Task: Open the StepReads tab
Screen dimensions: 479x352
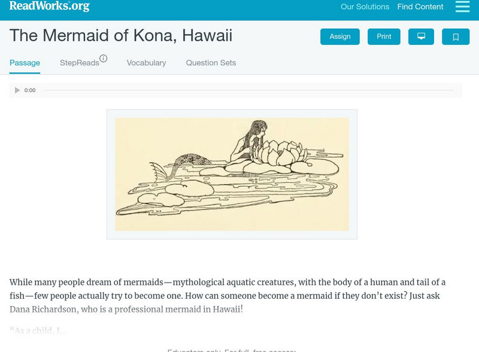Action: 79,63
